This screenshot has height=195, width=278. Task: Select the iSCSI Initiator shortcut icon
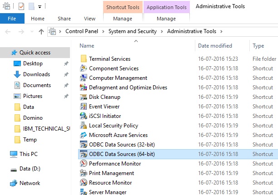click(84, 116)
